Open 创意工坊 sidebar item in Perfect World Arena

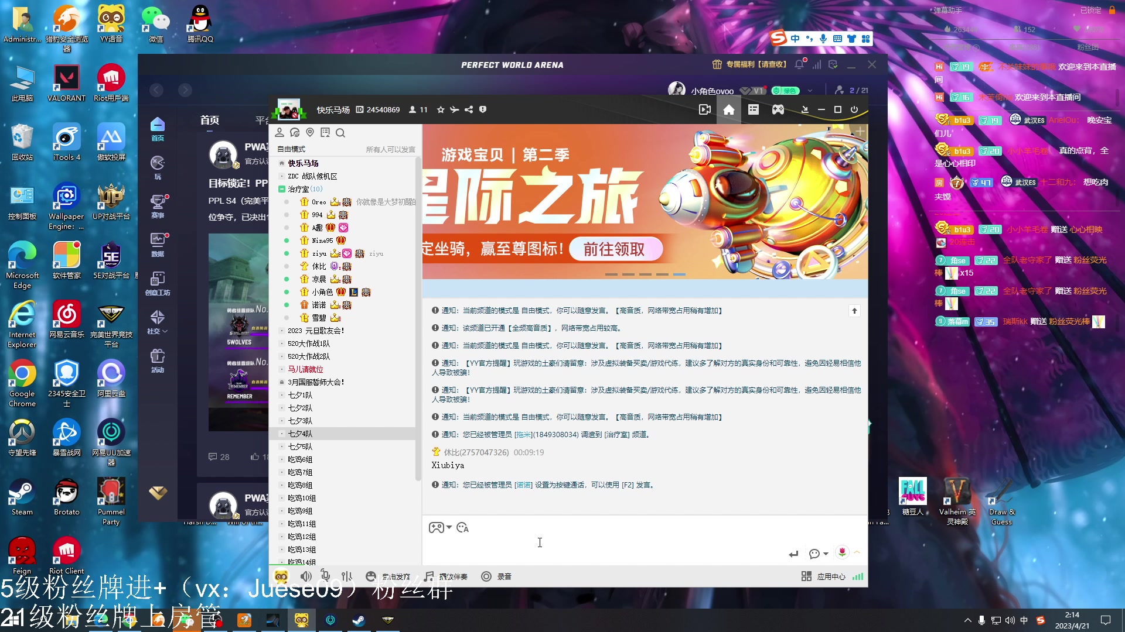tap(158, 284)
